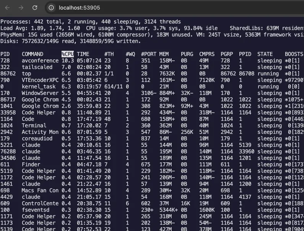The width and height of the screenshot is (304, 231).
Task: Click the coreaudiod process name
Action: pyautogui.click(x=37, y=139)
